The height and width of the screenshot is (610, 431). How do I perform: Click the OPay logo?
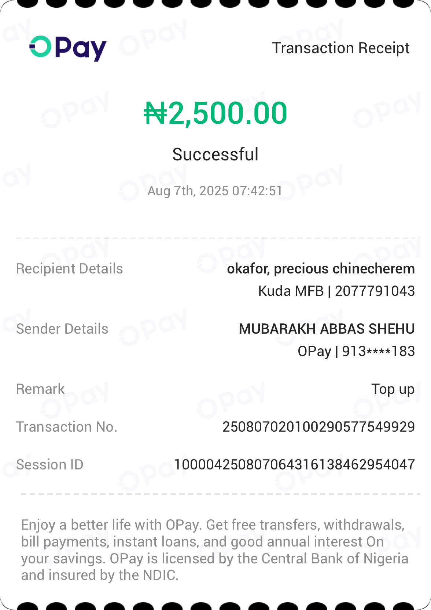pos(68,48)
